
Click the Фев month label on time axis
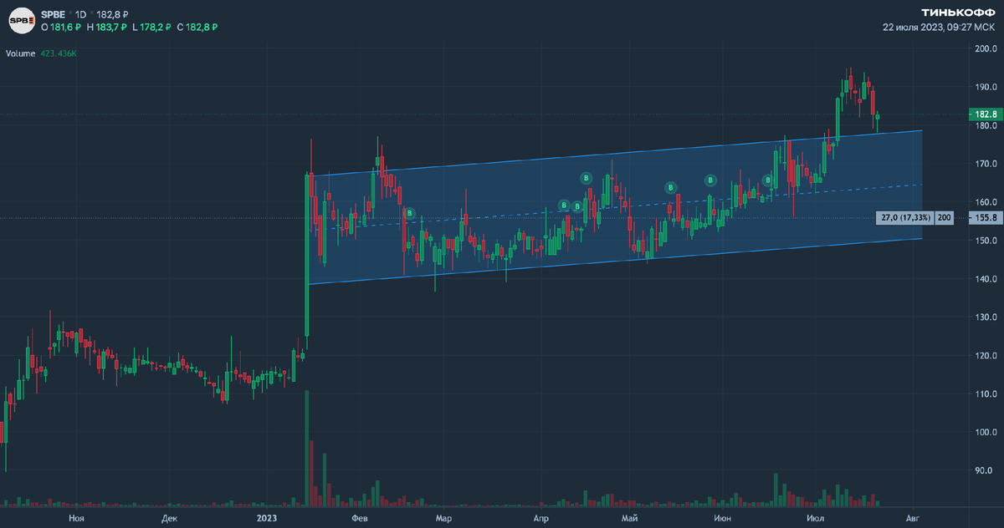click(361, 519)
